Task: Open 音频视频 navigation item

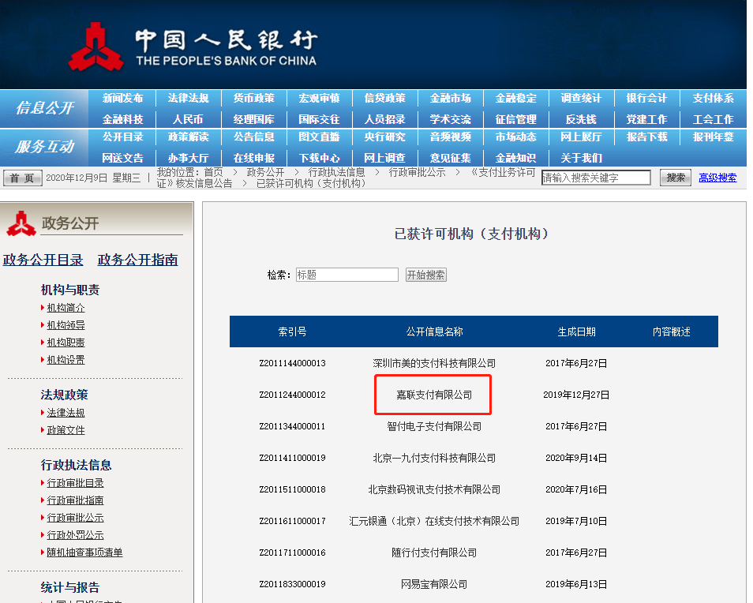Action: (450, 137)
